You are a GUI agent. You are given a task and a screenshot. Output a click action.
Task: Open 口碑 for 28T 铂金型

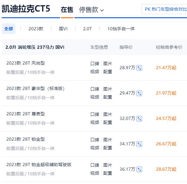tap(95, 140)
